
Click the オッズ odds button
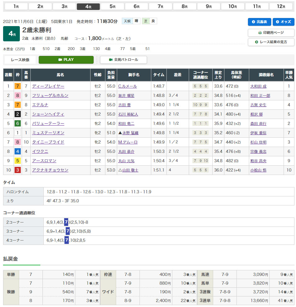coord(283,22)
